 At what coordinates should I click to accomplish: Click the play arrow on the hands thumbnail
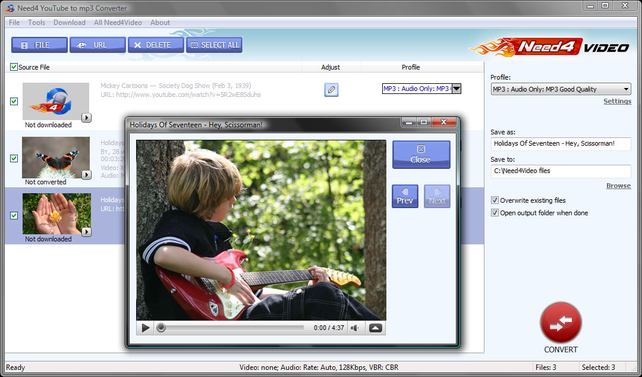tap(86, 233)
